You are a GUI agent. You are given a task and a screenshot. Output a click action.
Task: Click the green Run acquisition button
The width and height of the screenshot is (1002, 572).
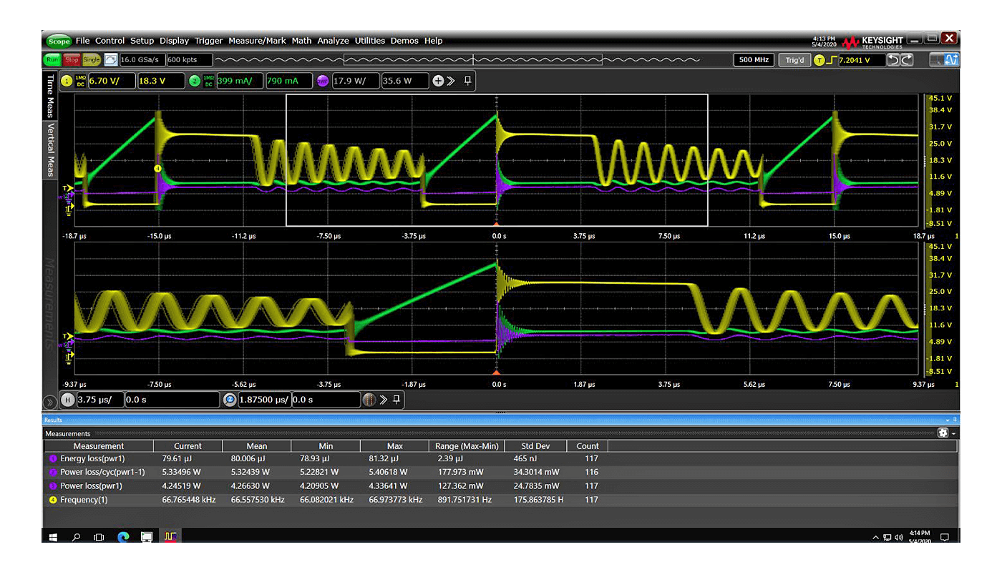pyautogui.click(x=53, y=60)
